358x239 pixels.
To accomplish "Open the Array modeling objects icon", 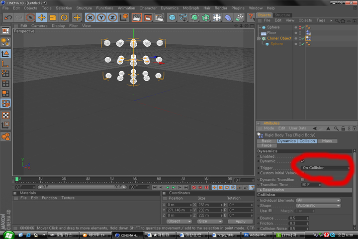I will click(206, 17).
